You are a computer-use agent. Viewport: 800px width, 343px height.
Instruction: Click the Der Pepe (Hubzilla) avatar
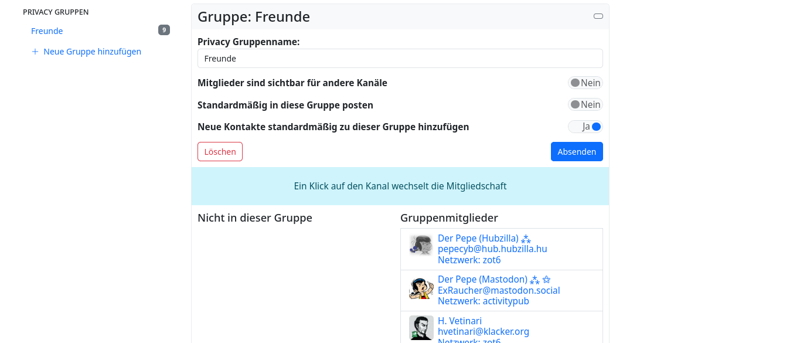pos(421,244)
